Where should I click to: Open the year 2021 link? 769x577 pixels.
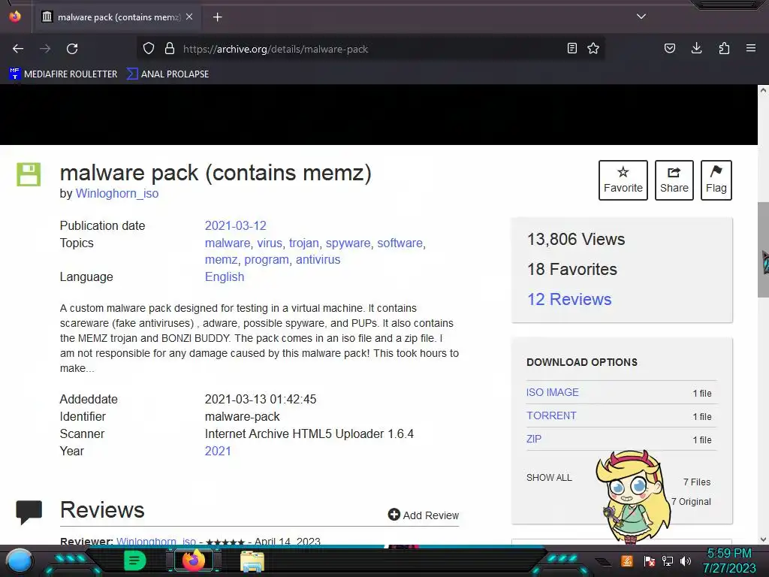[218, 451]
